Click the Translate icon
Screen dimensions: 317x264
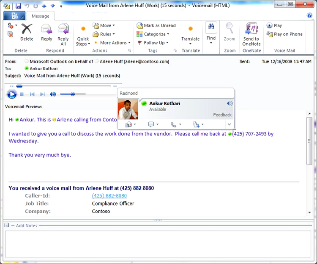[190, 28]
